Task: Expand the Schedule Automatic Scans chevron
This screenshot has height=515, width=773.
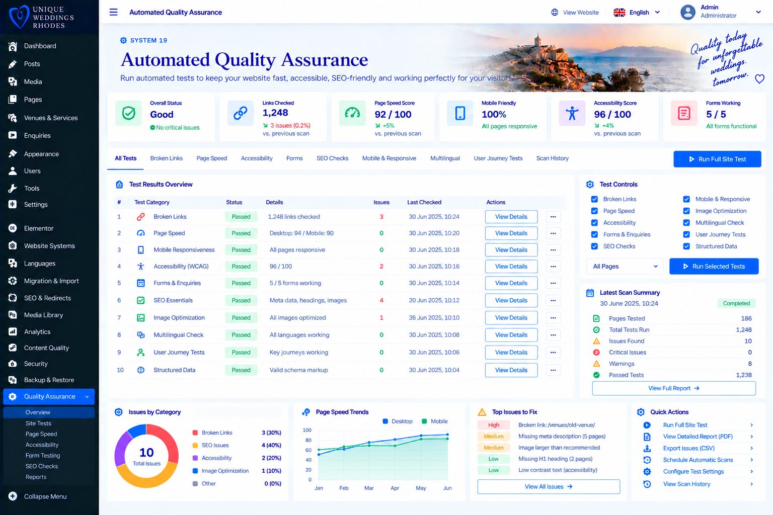Action: 751,460
